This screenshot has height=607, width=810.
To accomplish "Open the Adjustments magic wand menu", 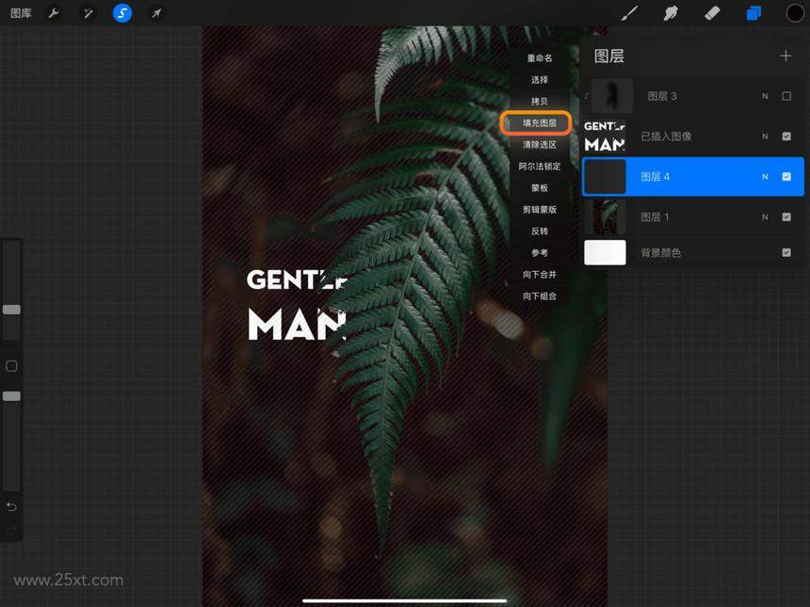I will point(89,13).
